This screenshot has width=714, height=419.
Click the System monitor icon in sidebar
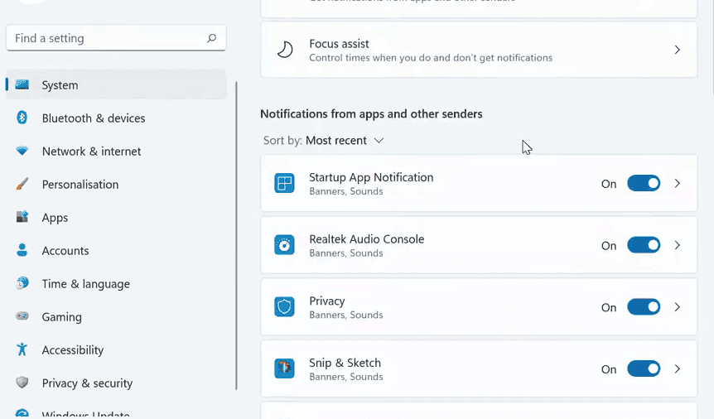pos(22,84)
